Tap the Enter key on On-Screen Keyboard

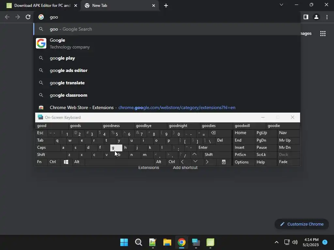click(214, 147)
